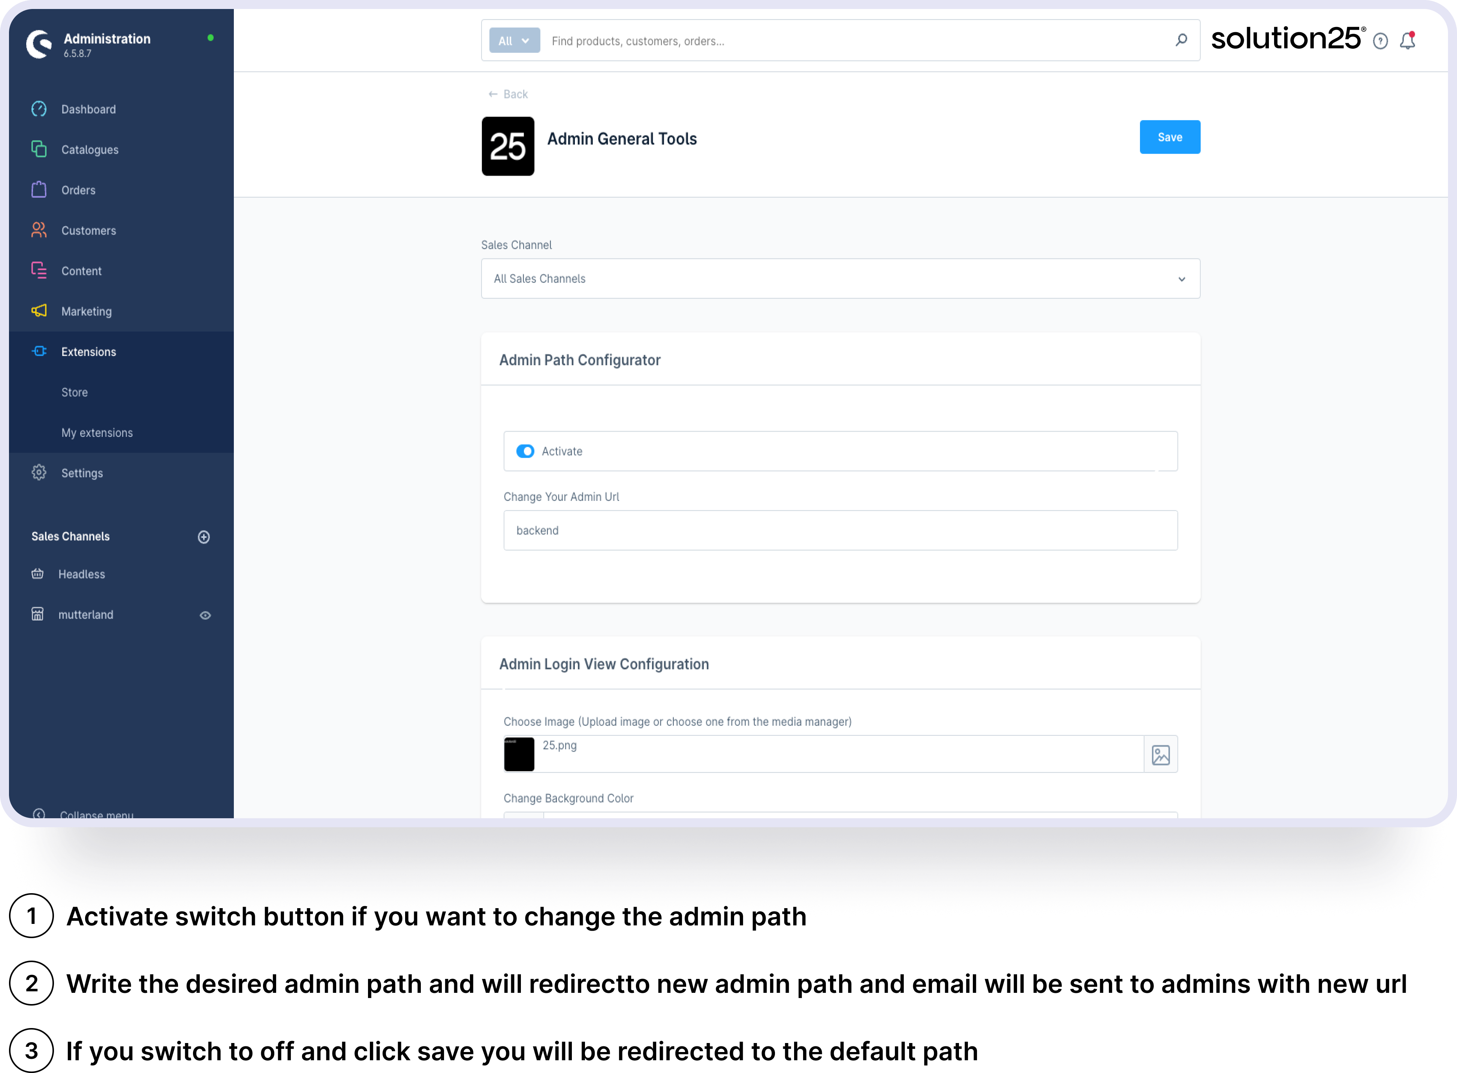
Task: Click the Orders icon in sidebar
Action: tap(39, 190)
